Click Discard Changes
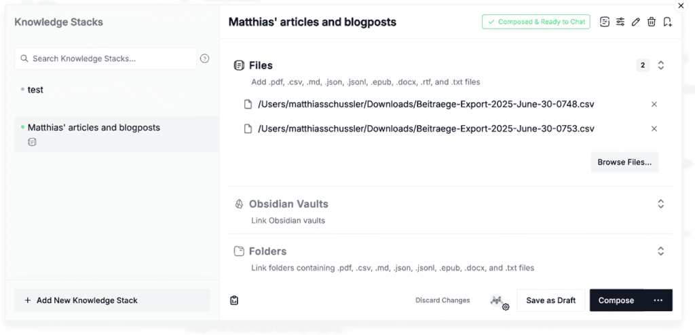695x335 pixels. [x=443, y=300]
